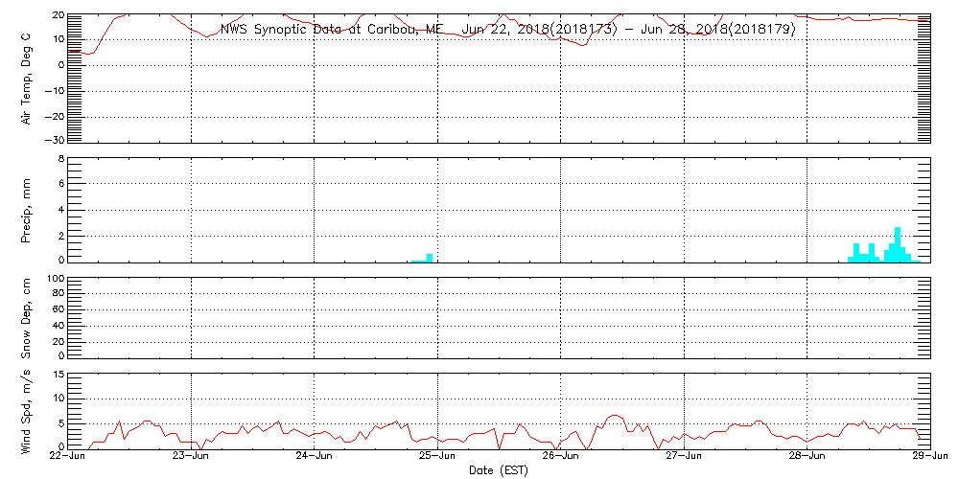Click the 29-Jun date tick label

pos(930,457)
